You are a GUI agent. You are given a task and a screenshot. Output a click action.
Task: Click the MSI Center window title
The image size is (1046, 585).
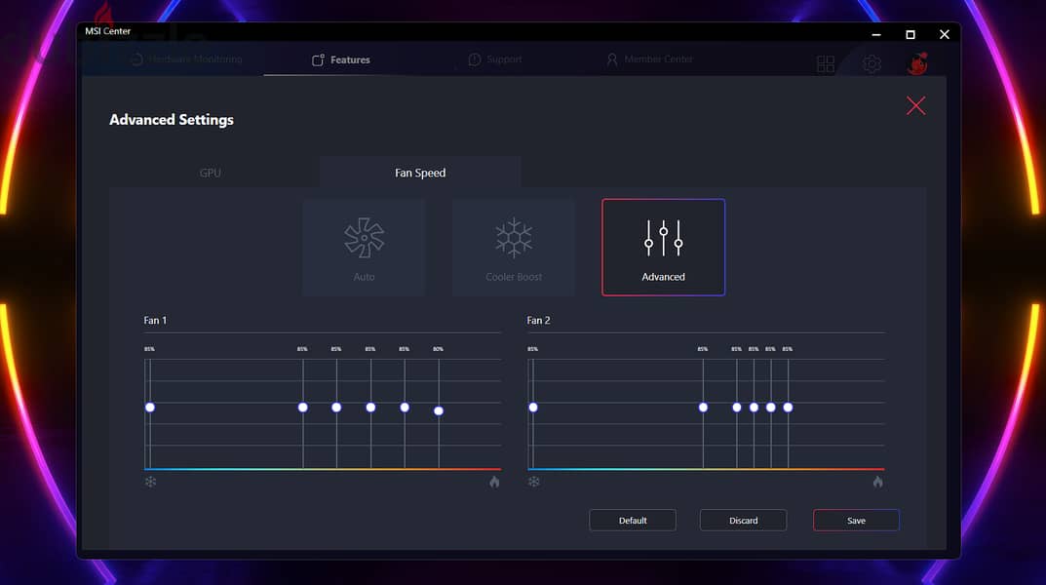107,31
